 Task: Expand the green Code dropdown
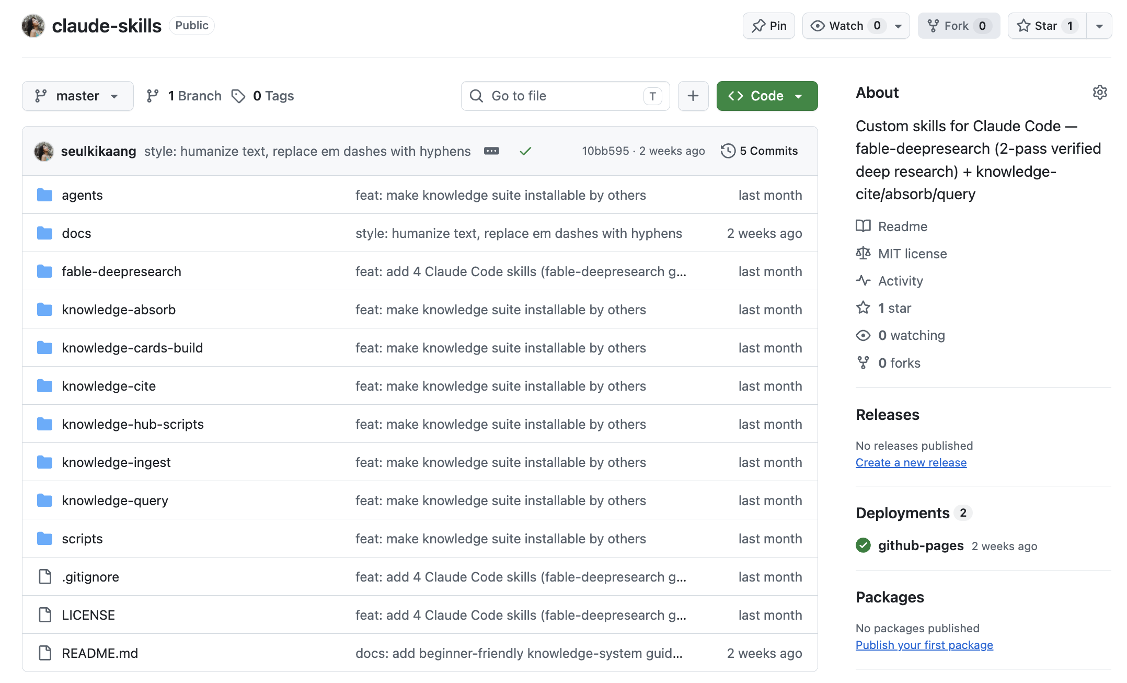click(767, 96)
